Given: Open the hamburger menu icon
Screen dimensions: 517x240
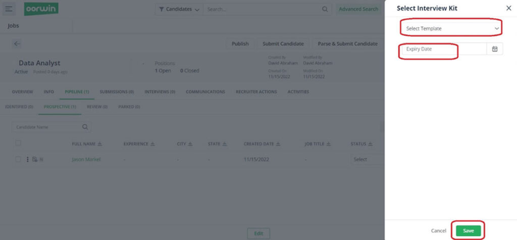Looking at the screenshot, I should click(x=9, y=9).
